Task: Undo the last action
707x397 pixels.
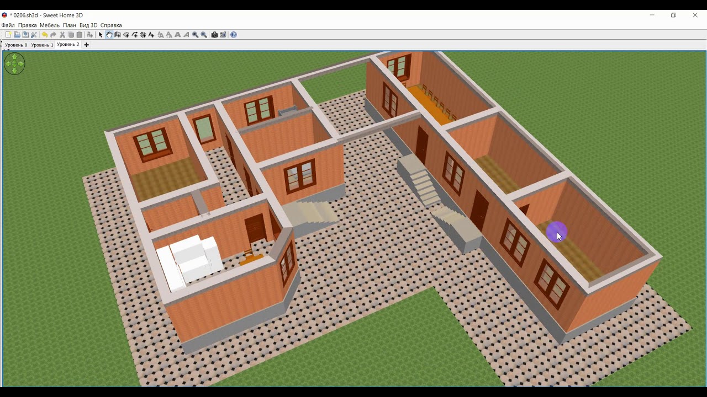Action: [45, 35]
